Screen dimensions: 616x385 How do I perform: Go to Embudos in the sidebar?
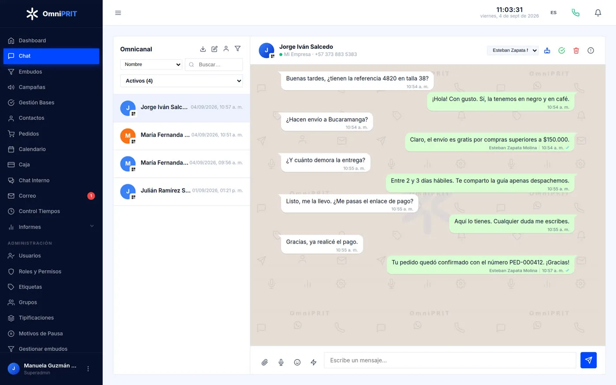point(51,72)
